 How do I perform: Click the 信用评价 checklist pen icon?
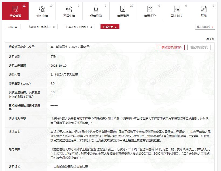tap(150, 9)
